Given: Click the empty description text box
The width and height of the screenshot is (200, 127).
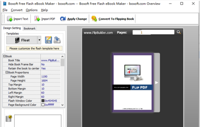Looking at the screenshot, I should [38, 121].
